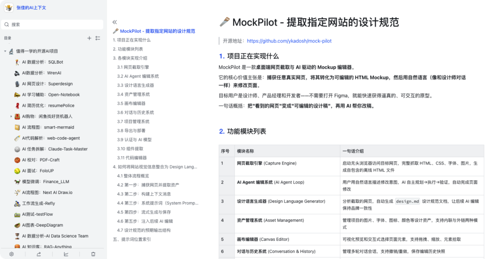Click the workspace avatar icon at top left
This screenshot has width=490, height=259.
(9, 8)
